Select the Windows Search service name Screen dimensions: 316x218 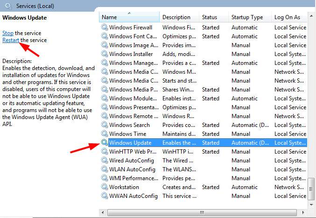(x=129, y=125)
